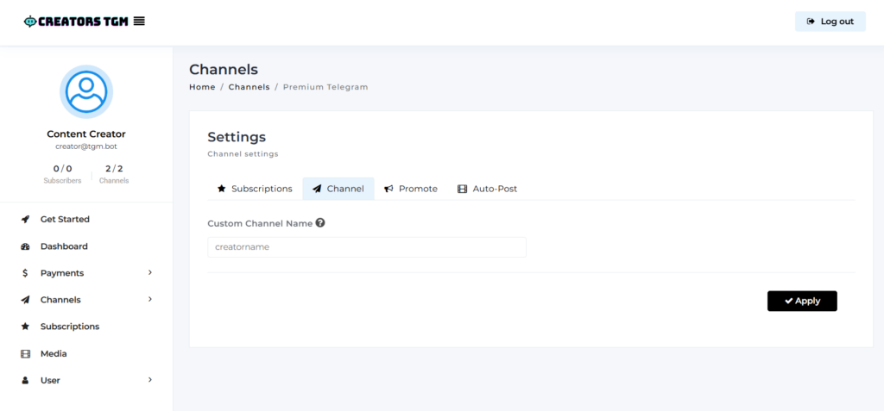Select the Channel settings tab
Screen dimensions: 884x411
pyautogui.click(x=338, y=189)
